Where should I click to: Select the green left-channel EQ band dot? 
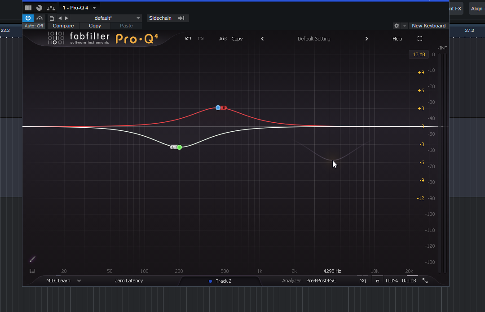pos(179,147)
